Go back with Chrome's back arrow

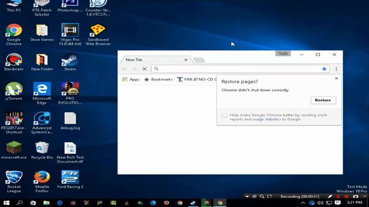[x=125, y=69]
